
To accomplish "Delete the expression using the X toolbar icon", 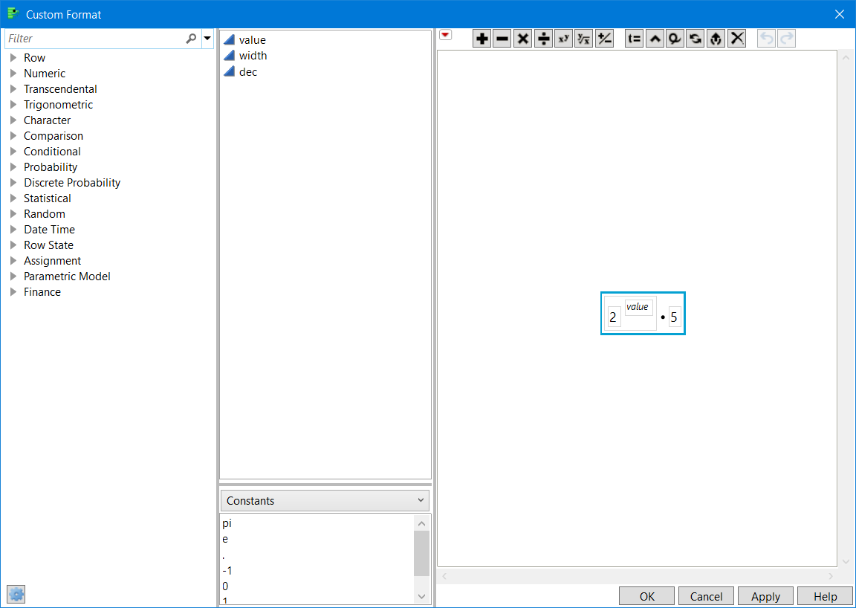I will click(736, 38).
